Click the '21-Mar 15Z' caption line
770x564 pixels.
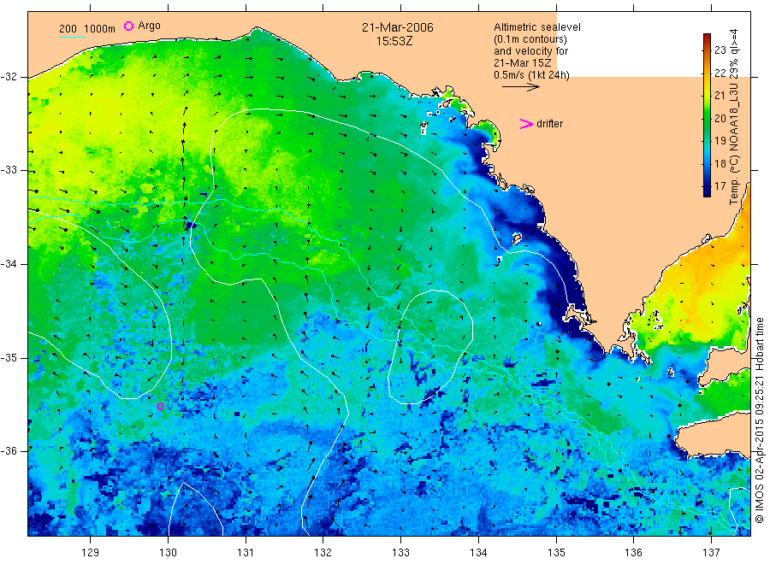(x=523, y=63)
